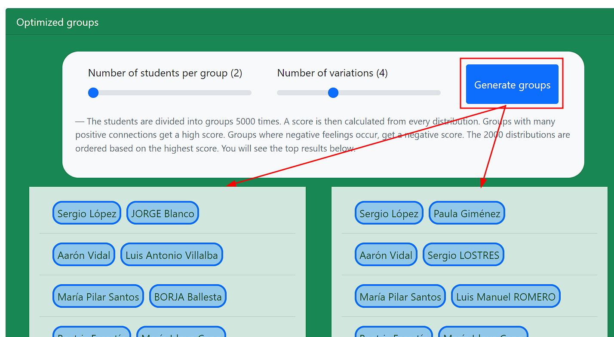Select Sergio López in the right panel
This screenshot has width=614, height=337.
click(x=389, y=213)
